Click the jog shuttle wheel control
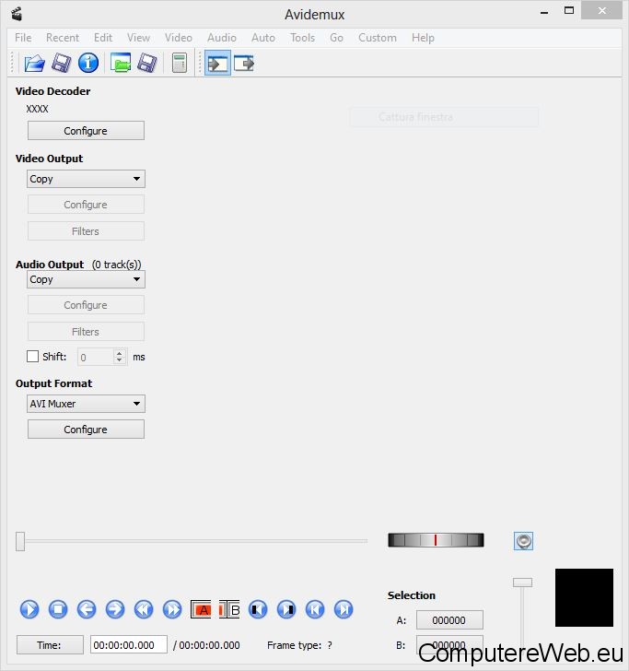 coord(436,540)
